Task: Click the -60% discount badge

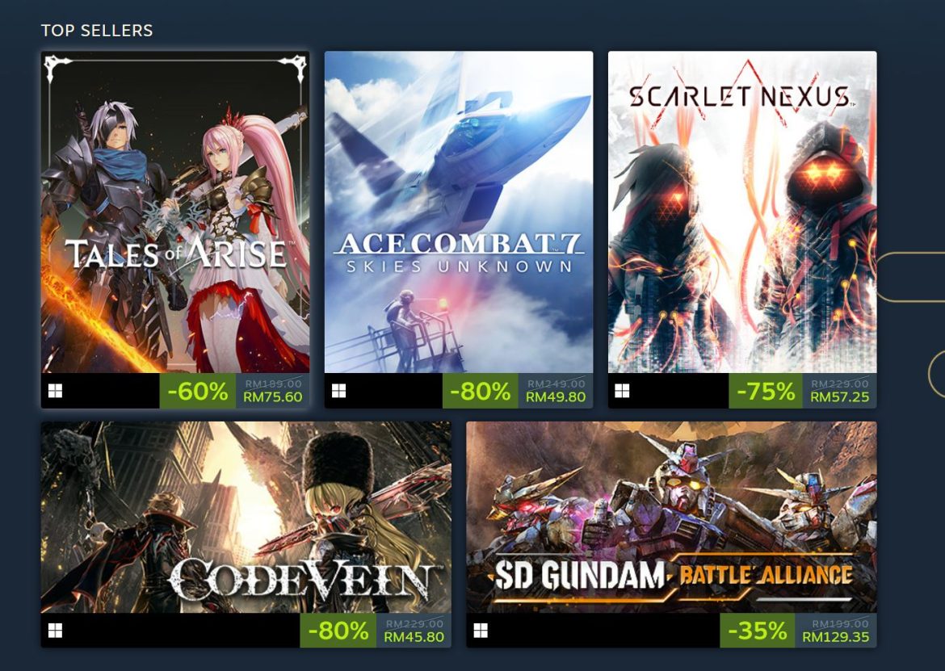Action: click(198, 391)
